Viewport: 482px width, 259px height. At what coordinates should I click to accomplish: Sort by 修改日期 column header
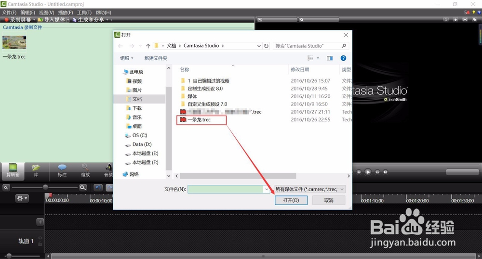tap(300, 70)
